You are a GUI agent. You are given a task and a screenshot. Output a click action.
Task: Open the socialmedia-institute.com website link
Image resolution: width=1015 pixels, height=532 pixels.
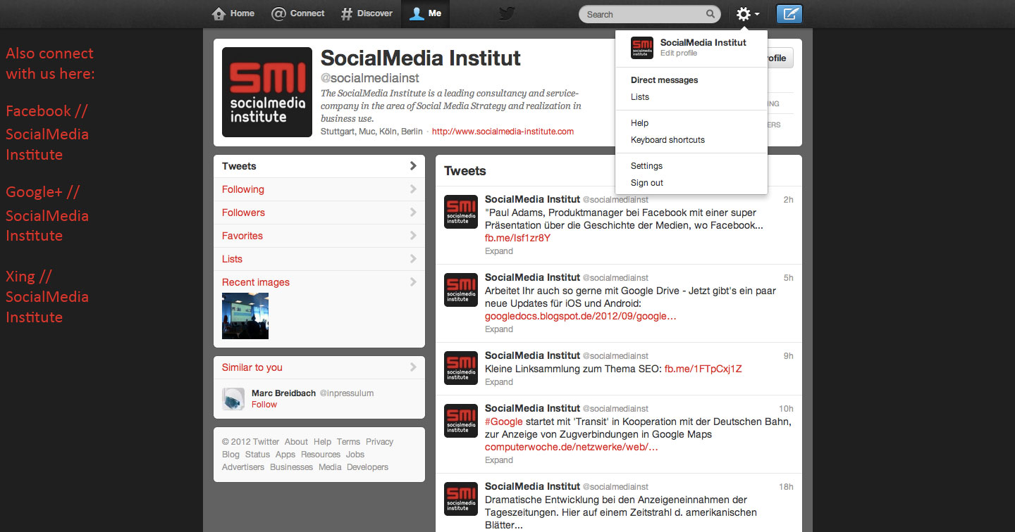point(503,132)
